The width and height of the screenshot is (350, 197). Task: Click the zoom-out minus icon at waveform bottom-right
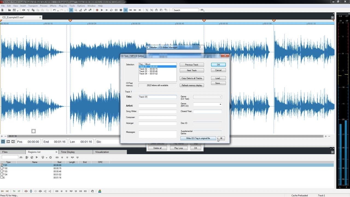click(x=329, y=136)
